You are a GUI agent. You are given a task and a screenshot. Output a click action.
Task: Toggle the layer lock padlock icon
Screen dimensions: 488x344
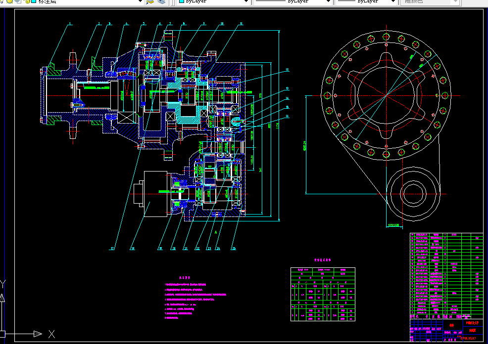coord(27,1)
